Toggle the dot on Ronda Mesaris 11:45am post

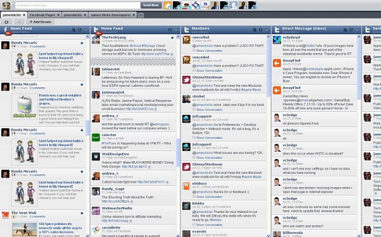point(82,43)
